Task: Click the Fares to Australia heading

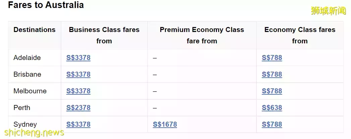Action: click(46, 5)
